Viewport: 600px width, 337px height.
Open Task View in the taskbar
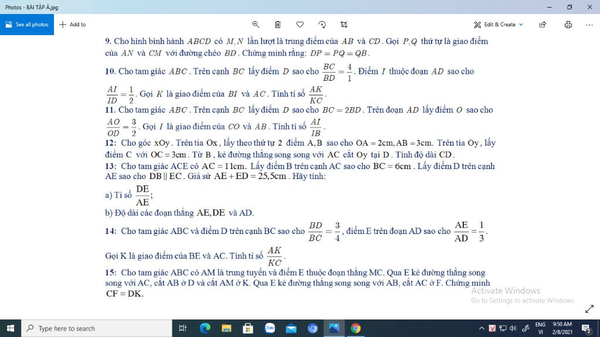[x=183, y=328]
